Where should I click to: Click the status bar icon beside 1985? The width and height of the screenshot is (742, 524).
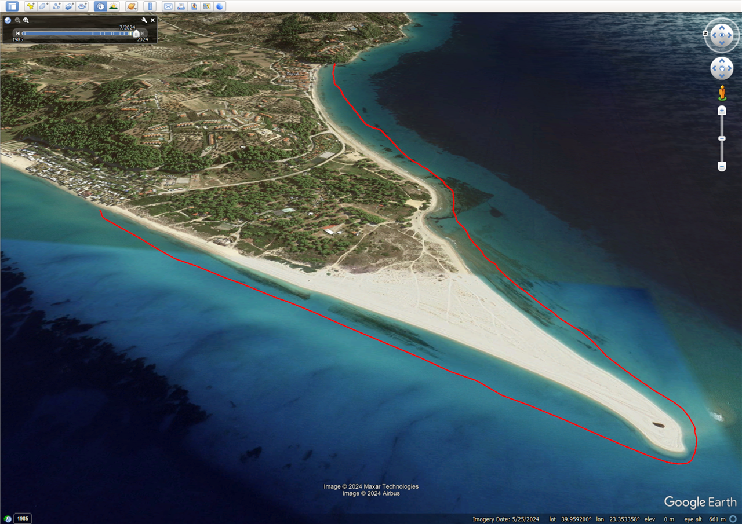8,519
